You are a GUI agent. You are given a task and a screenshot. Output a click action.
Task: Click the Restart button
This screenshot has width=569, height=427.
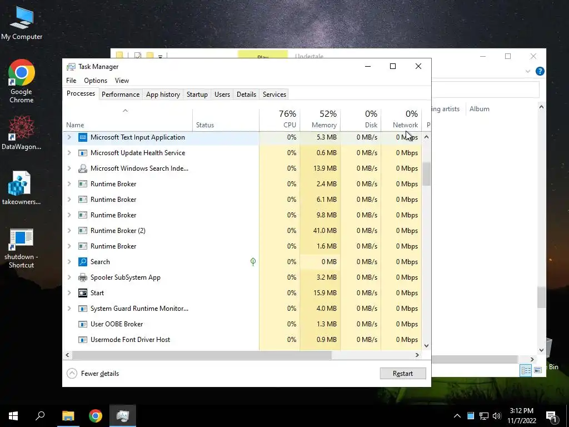[x=403, y=373]
